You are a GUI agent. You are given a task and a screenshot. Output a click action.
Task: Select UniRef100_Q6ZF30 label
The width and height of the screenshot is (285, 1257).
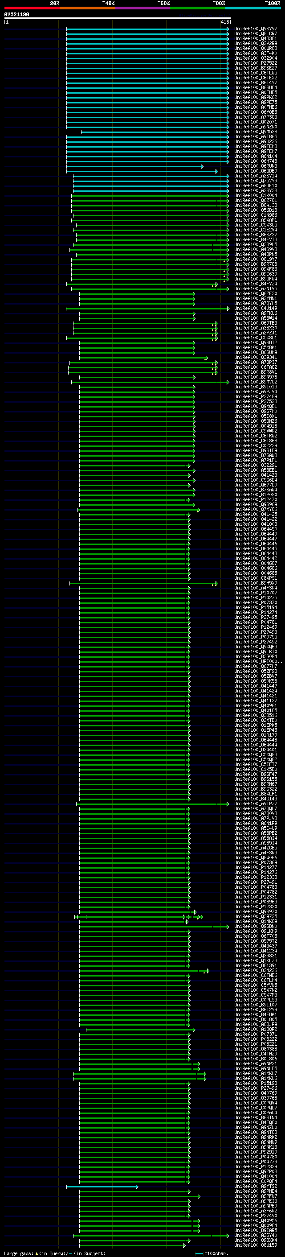[x=255, y=293]
